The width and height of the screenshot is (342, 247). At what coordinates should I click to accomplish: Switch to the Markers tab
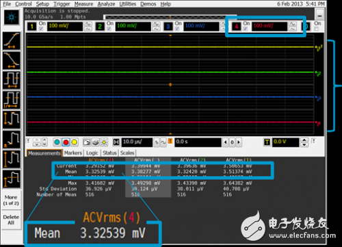[x=73, y=153]
